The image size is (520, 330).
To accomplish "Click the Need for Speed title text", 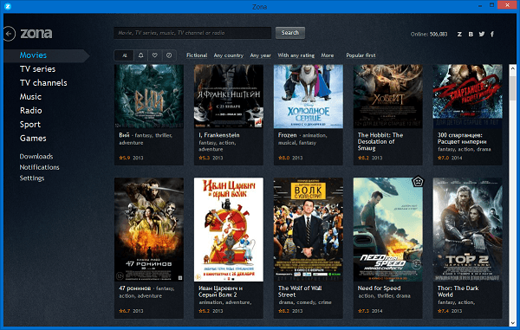I will coord(379,288).
